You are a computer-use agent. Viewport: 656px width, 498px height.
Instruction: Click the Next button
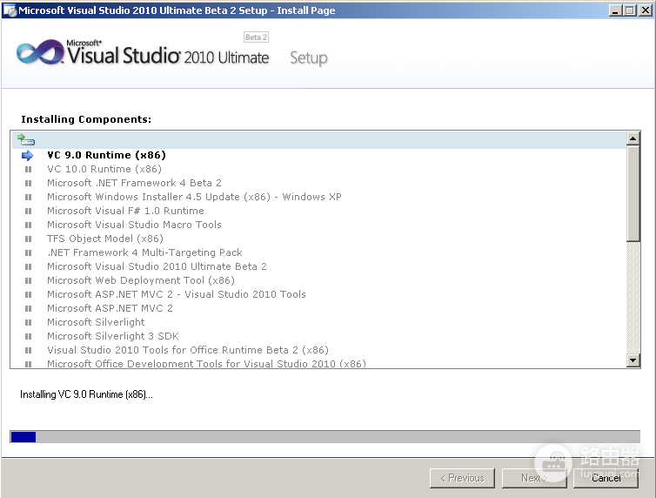[534, 478]
